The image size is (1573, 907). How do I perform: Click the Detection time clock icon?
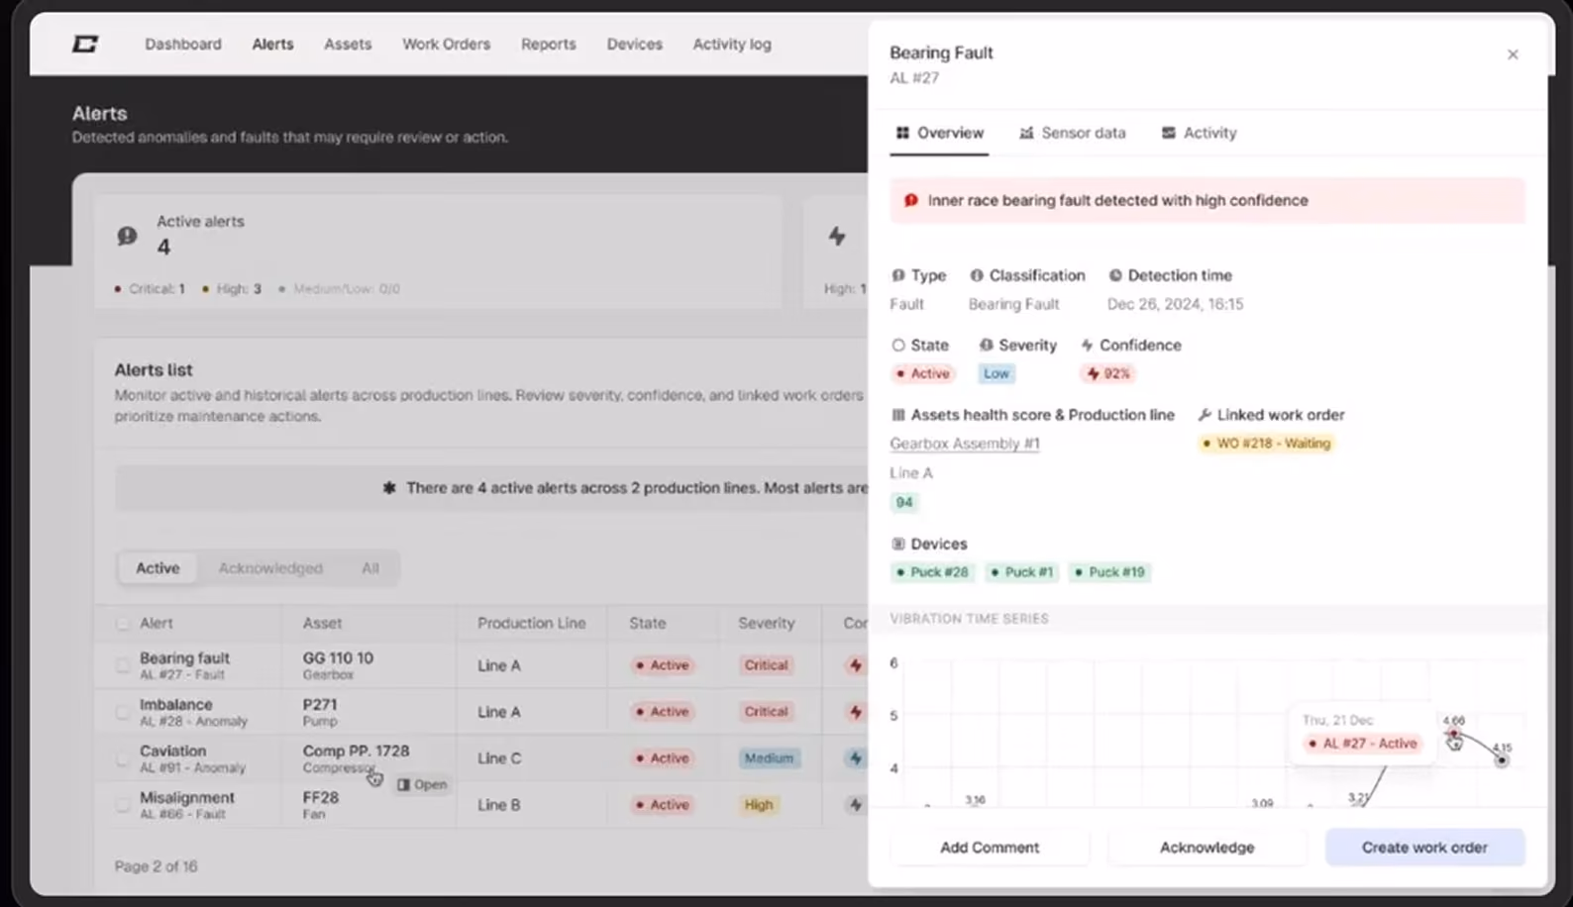(1115, 275)
